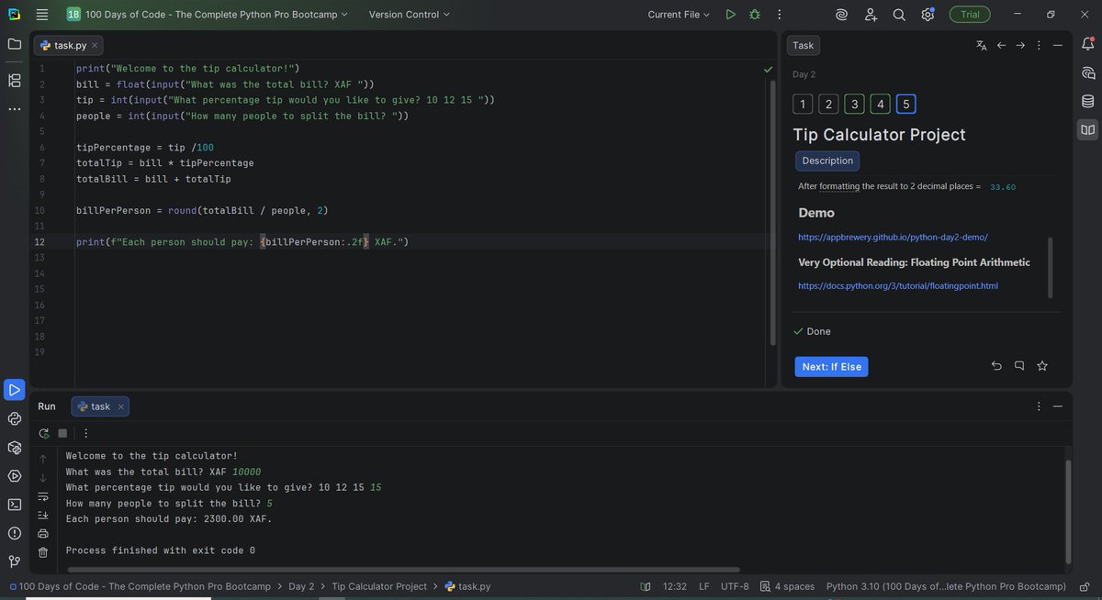Select the Run tool window label
The height and width of the screenshot is (600, 1102).
pos(47,406)
